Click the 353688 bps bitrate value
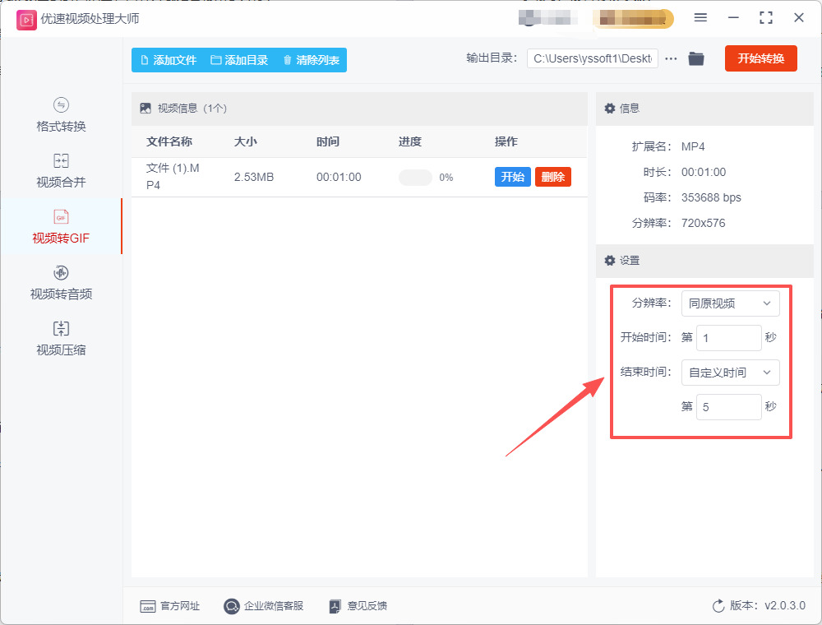822x625 pixels. (711, 197)
